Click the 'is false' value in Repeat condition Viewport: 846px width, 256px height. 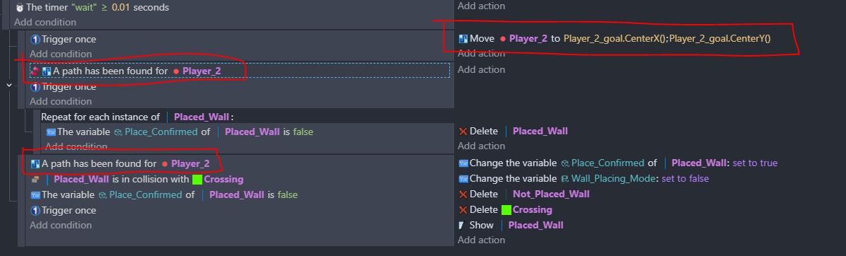[x=299, y=132]
